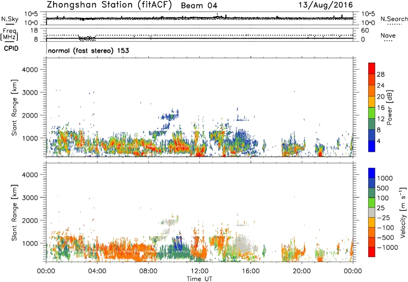Click 'Slant Range [km]' title of velocity panel
Image resolution: width=408 pixels, height=282 pixels.
point(14,213)
